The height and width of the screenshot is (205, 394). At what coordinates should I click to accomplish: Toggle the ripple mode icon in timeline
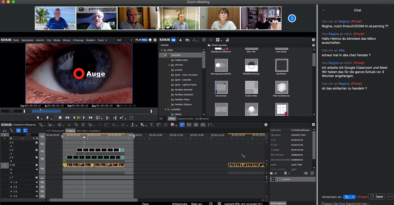click(x=11, y=130)
